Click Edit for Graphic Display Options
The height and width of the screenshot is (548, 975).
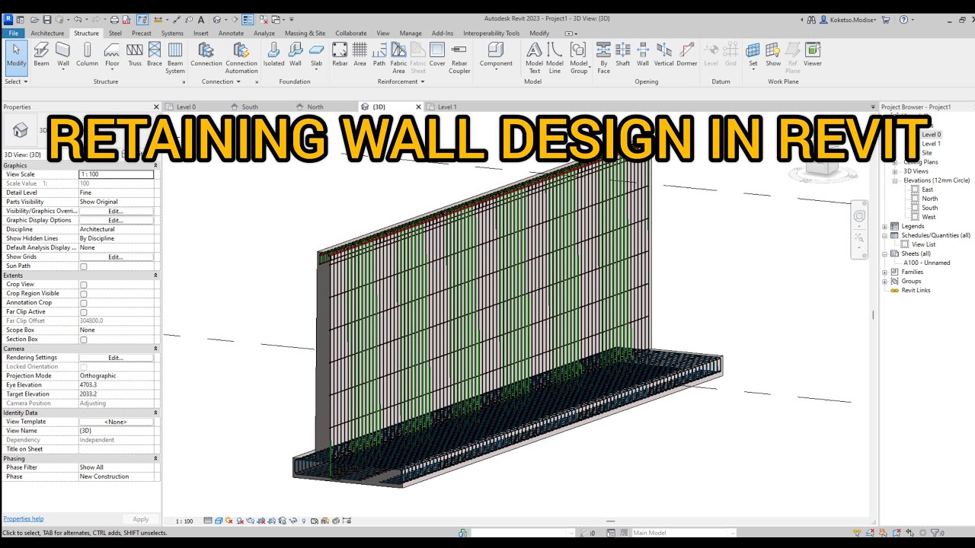(116, 220)
